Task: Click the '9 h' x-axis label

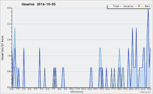Action: (x=65, y=89)
